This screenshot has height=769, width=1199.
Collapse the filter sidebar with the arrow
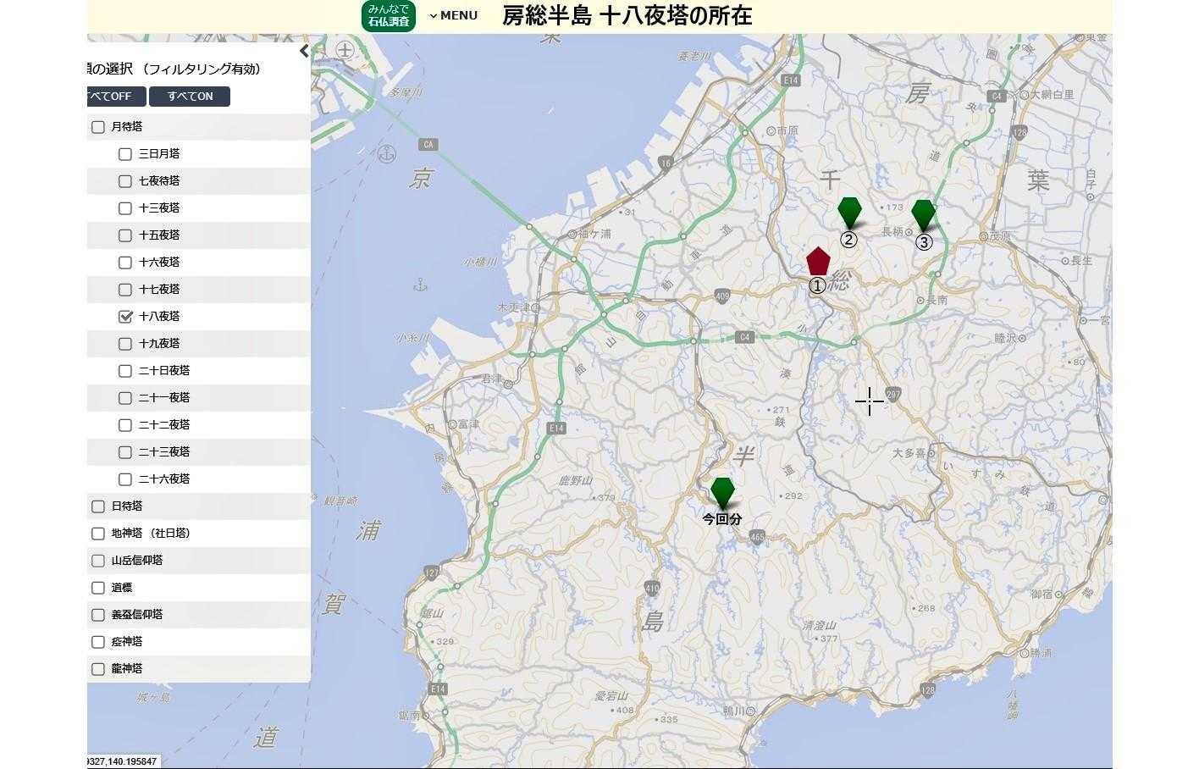click(304, 51)
